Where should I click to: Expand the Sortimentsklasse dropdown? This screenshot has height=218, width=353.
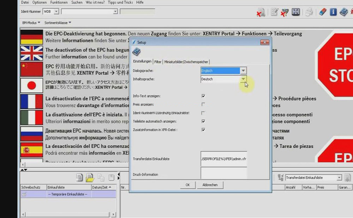(58, 23)
